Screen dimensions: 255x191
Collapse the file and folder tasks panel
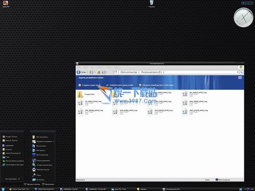click(240, 78)
